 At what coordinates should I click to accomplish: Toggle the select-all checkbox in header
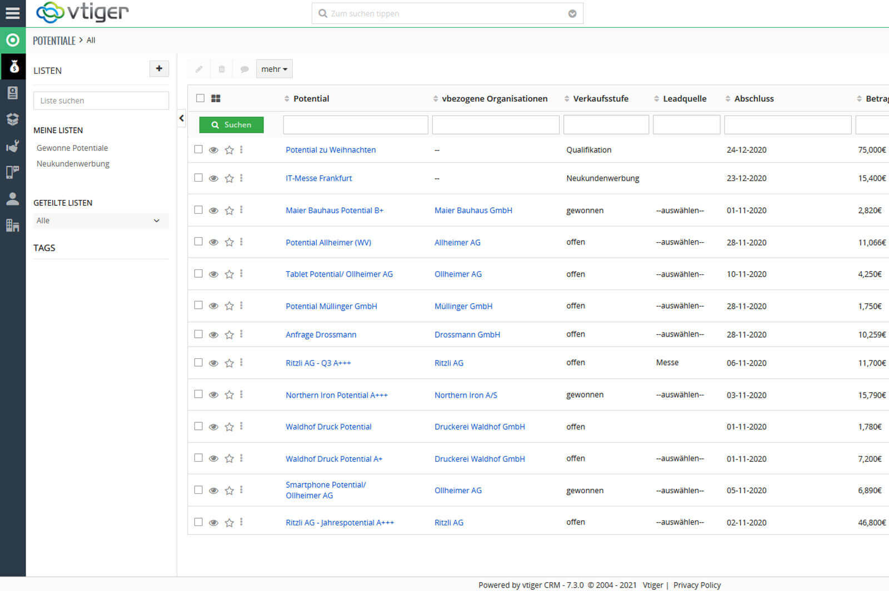200,98
